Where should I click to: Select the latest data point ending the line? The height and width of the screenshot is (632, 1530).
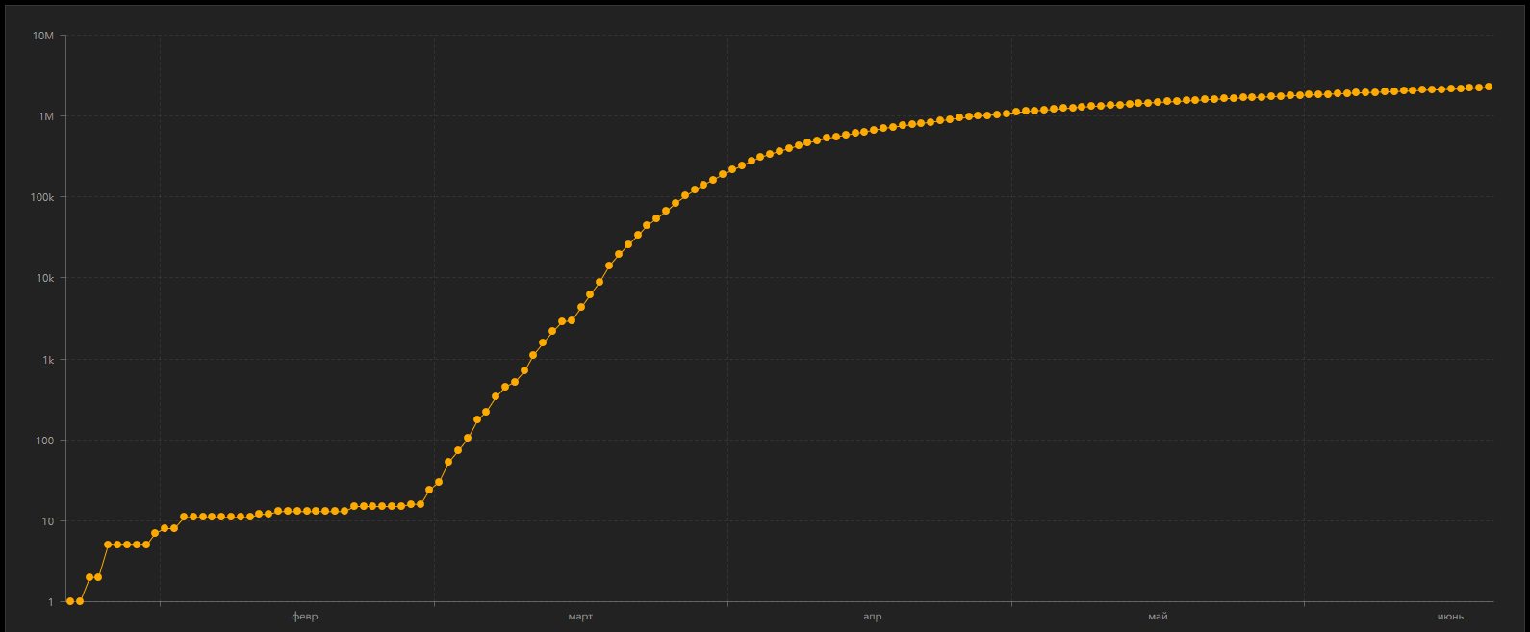[x=1489, y=87]
